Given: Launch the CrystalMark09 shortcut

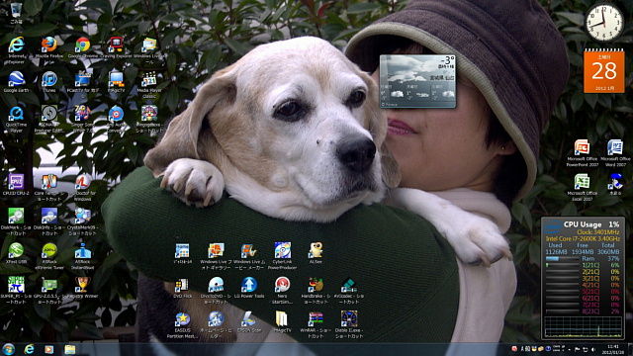Looking at the screenshot, I should click(82, 222).
